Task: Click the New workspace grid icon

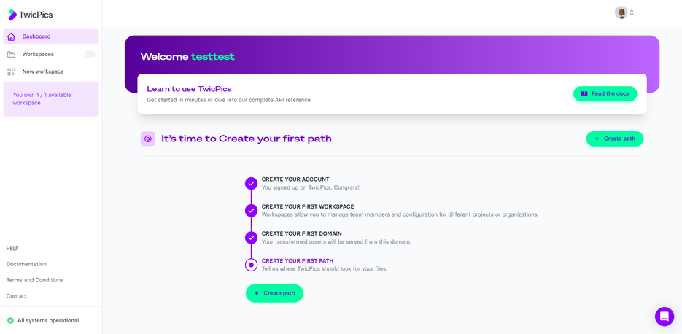Action: click(x=11, y=71)
